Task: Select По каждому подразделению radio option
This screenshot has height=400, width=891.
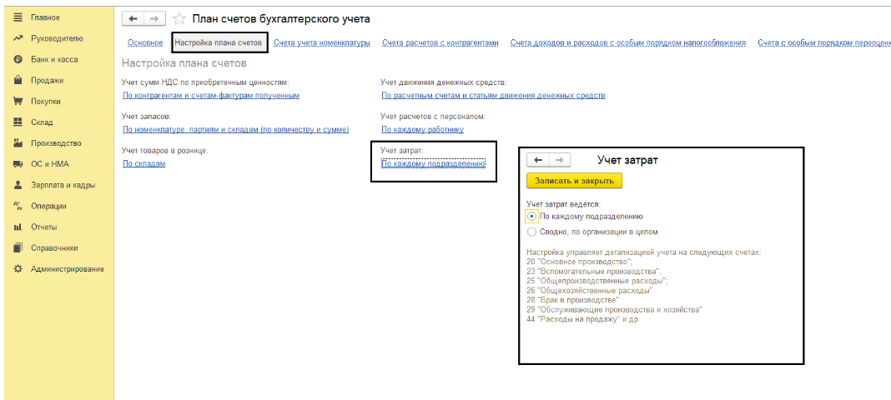Action: 532,216
